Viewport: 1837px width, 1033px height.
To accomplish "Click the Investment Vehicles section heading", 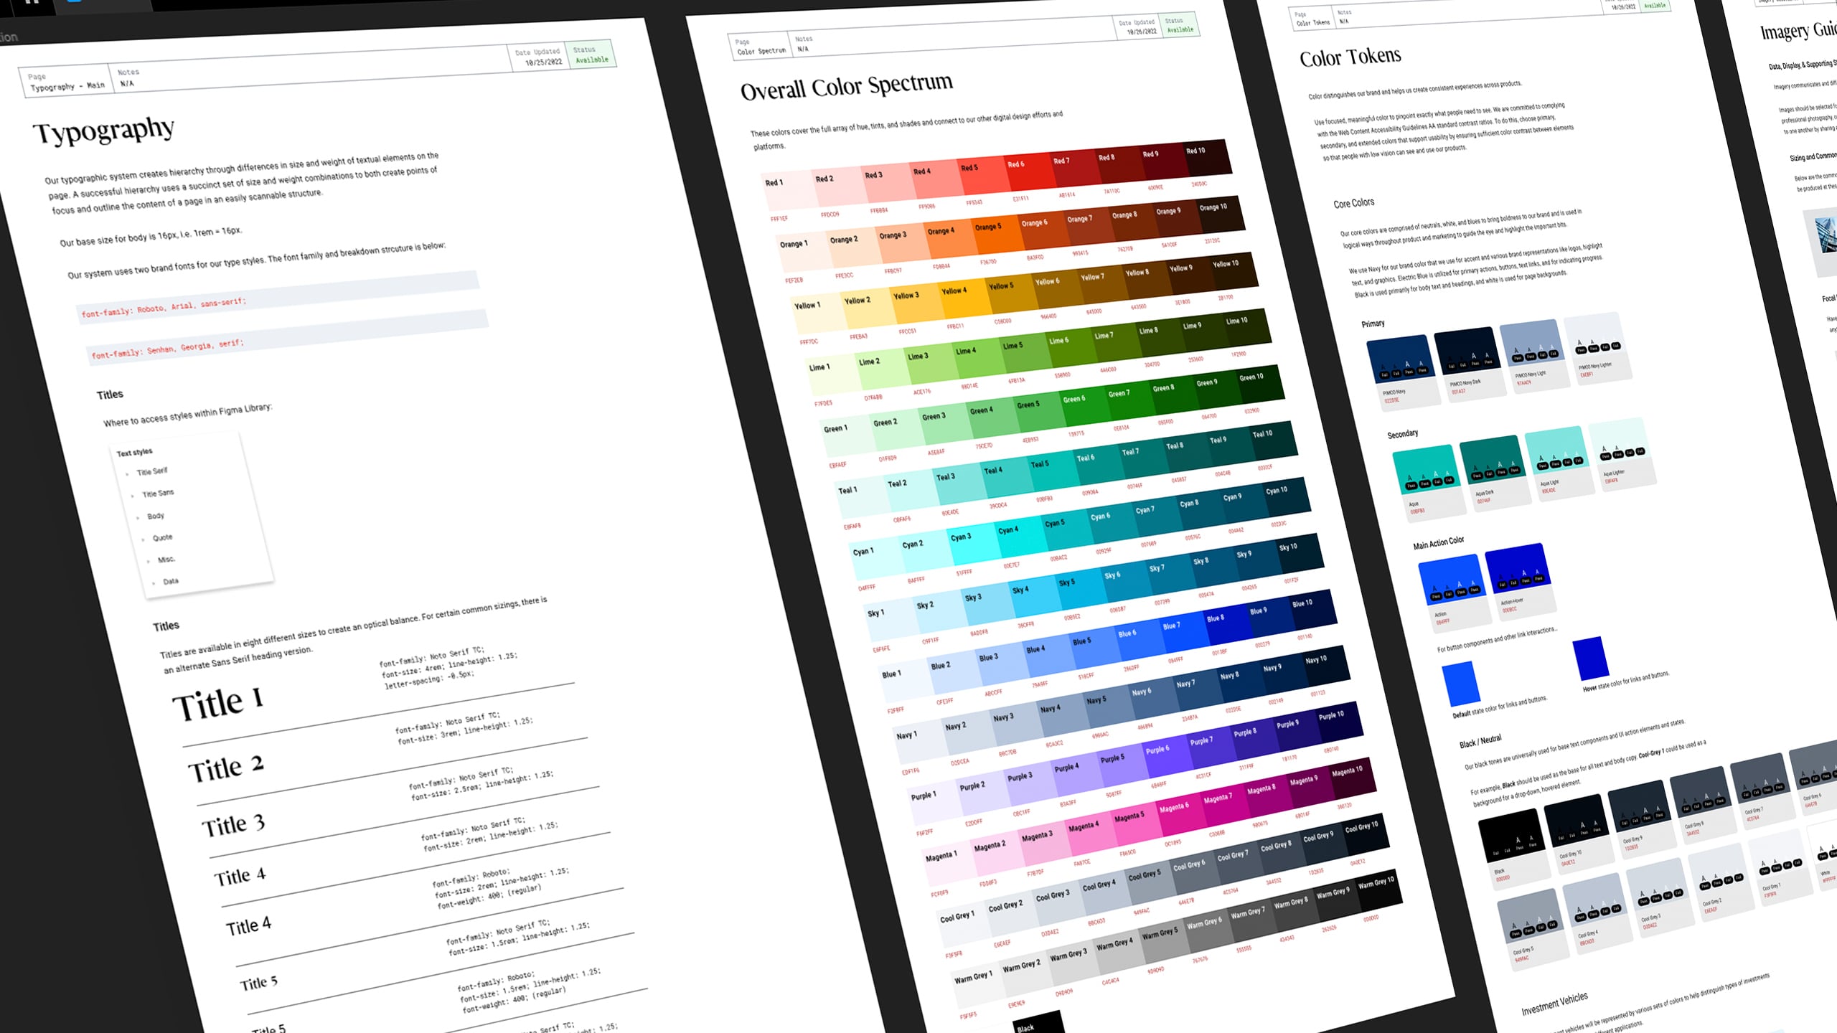I will coord(1555,1004).
